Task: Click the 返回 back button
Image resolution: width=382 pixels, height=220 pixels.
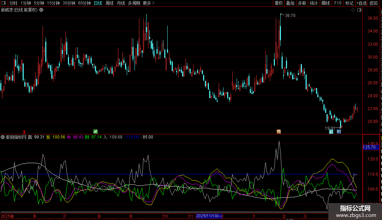Action: [x=374, y=3]
